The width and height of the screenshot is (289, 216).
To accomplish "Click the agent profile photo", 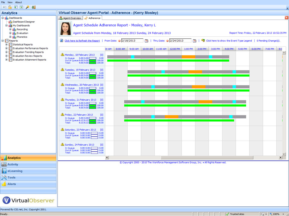I will [66, 28].
